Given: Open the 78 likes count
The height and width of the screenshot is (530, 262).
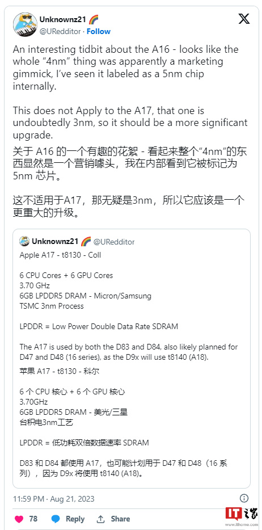Looking at the screenshot, I should 33,519.
